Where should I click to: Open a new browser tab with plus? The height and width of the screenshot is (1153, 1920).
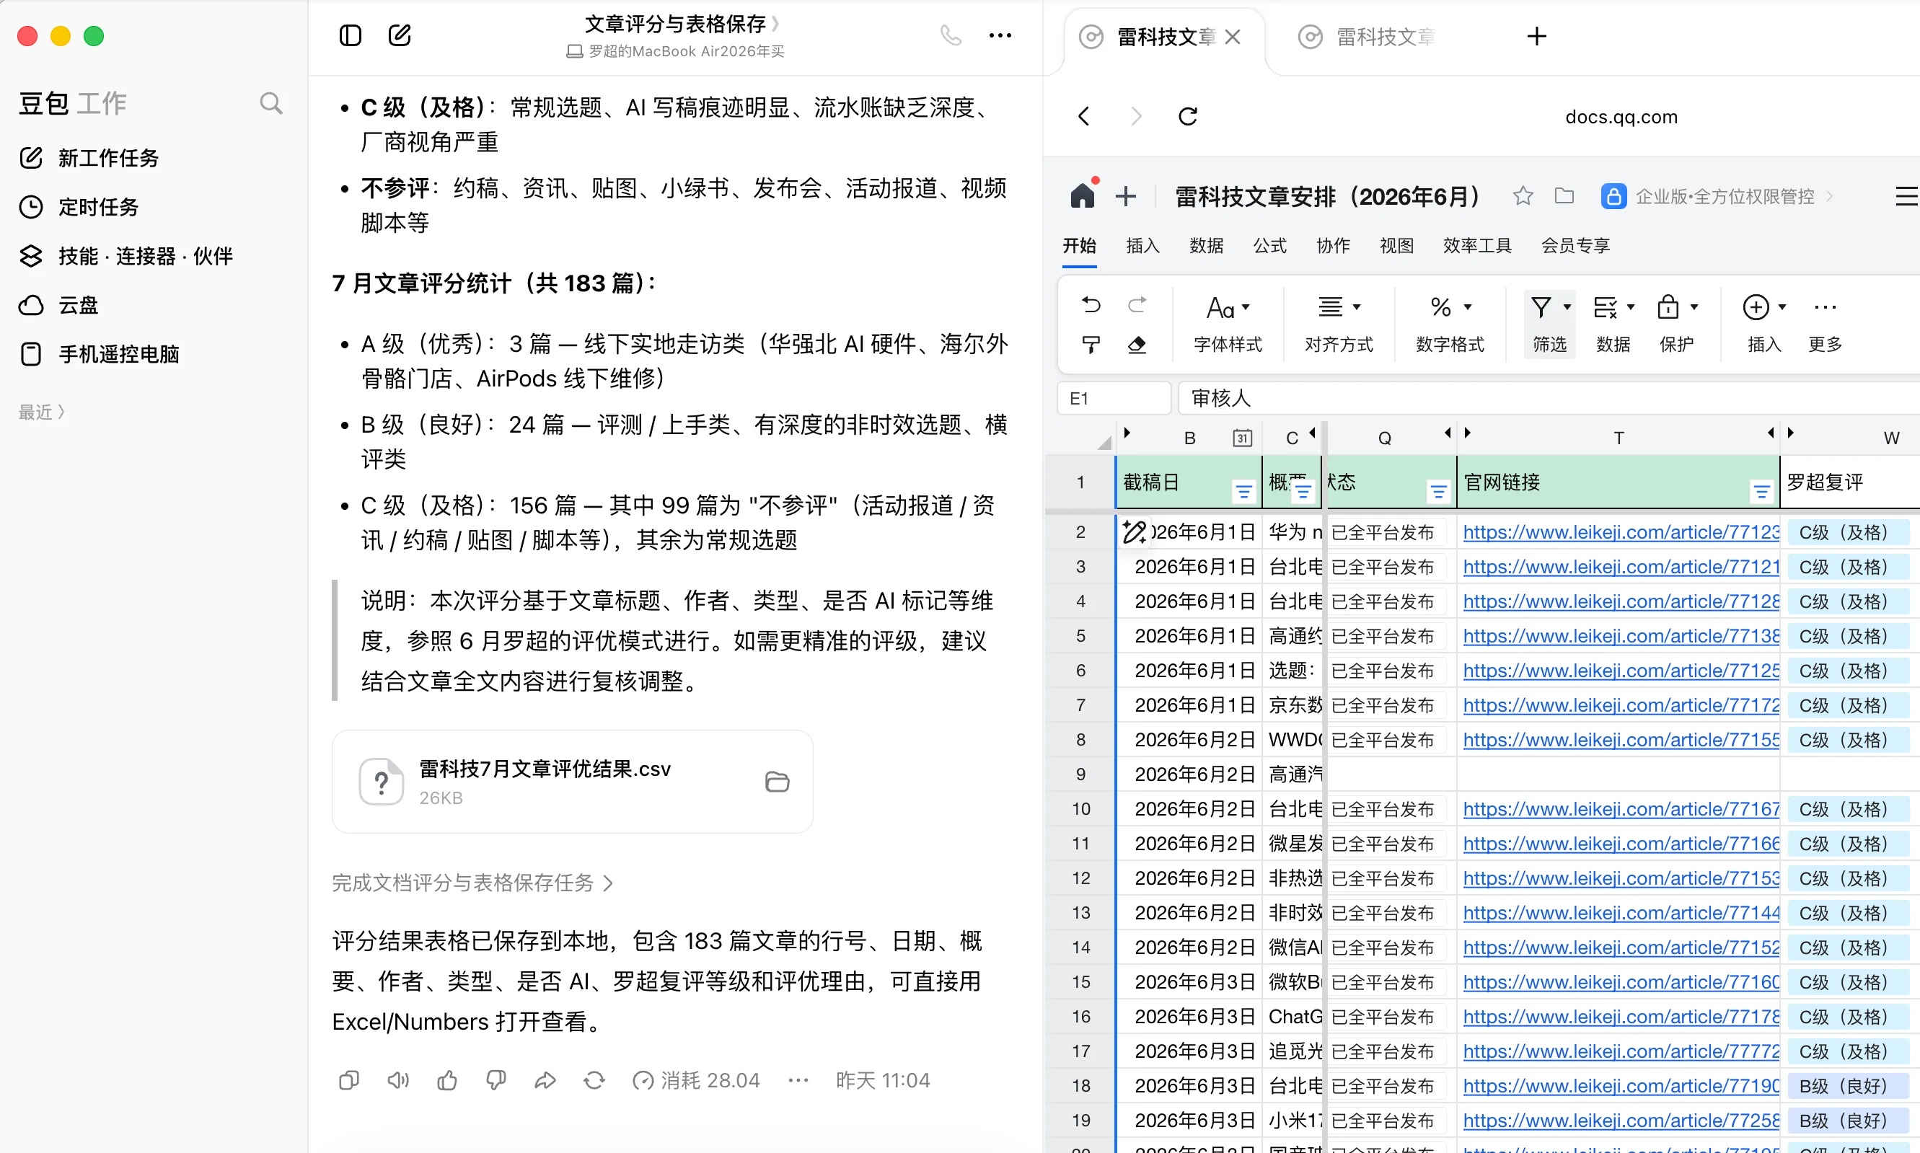coord(1536,37)
